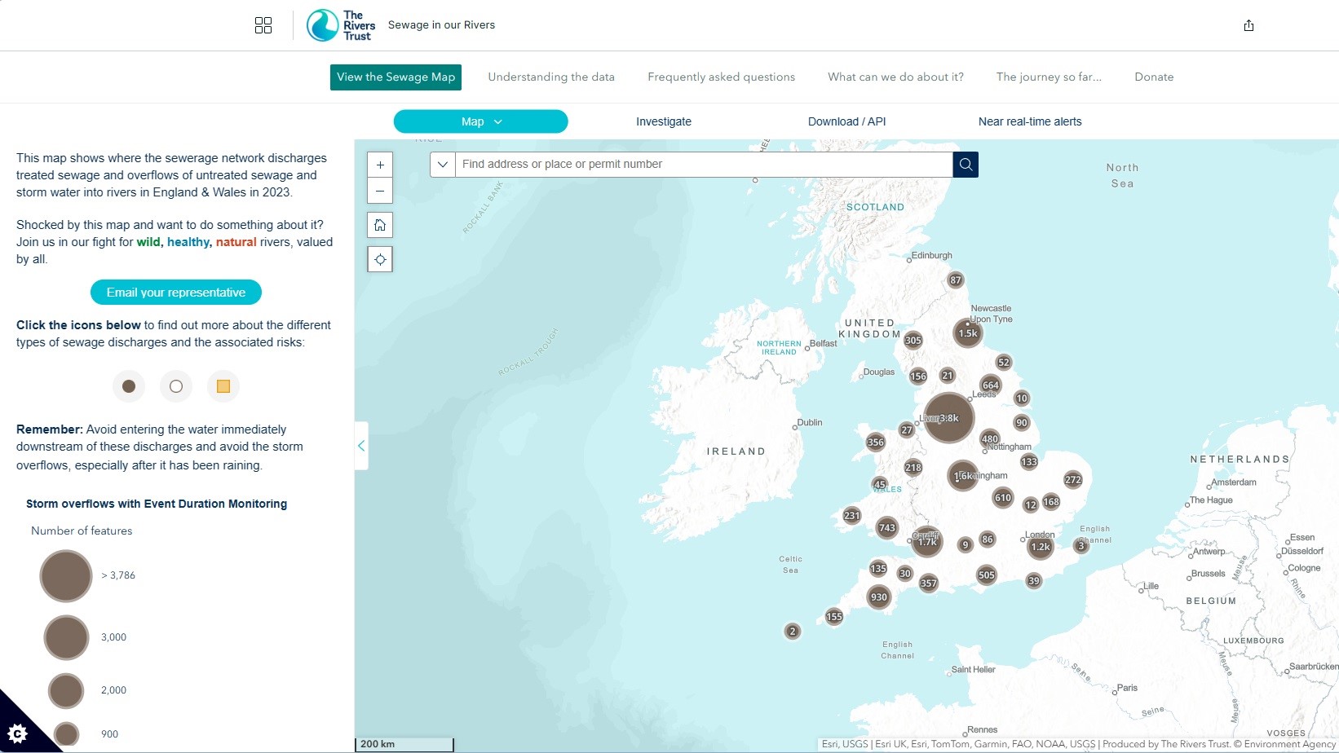Click the 1.2k cluster near London
The width and height of the screenshot is (1339, 753).
[1041, 547]
